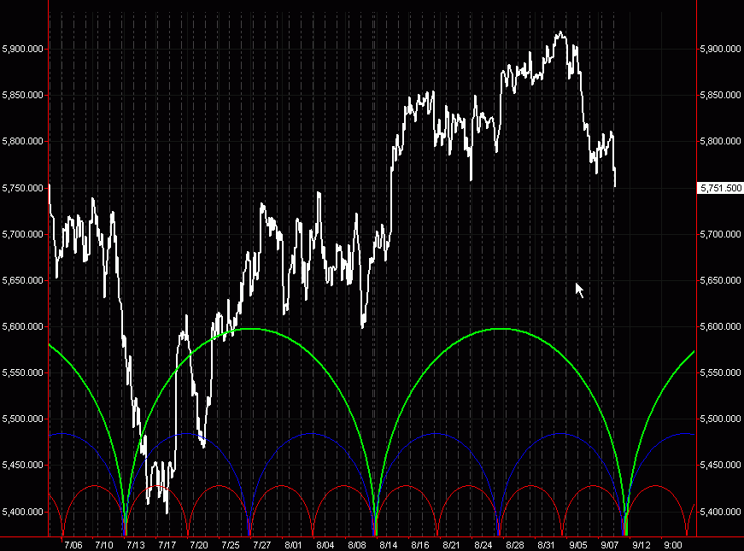Click 5,700.000 on the right price axis
This screenshot has width=744, height=551.
point(720,234)
